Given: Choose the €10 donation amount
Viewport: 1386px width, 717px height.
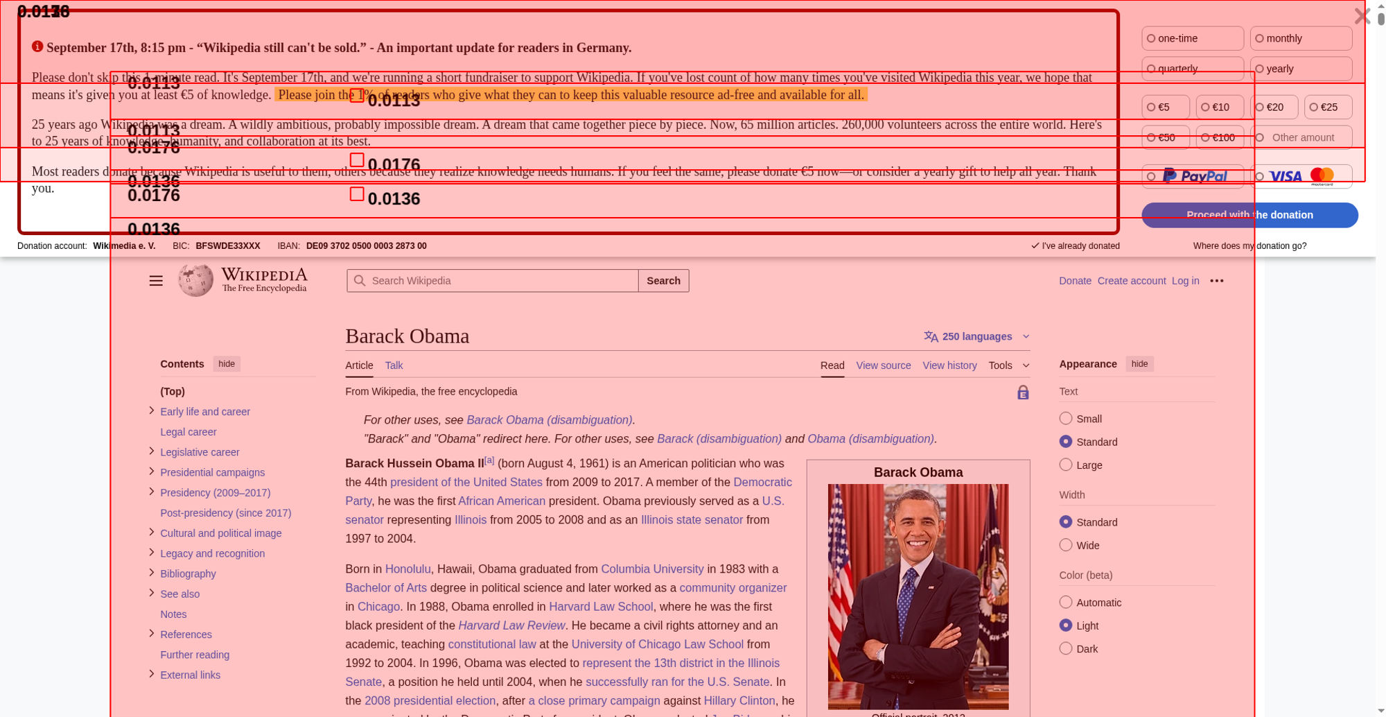Looking at the screenshot, I should click(1220, 107).
